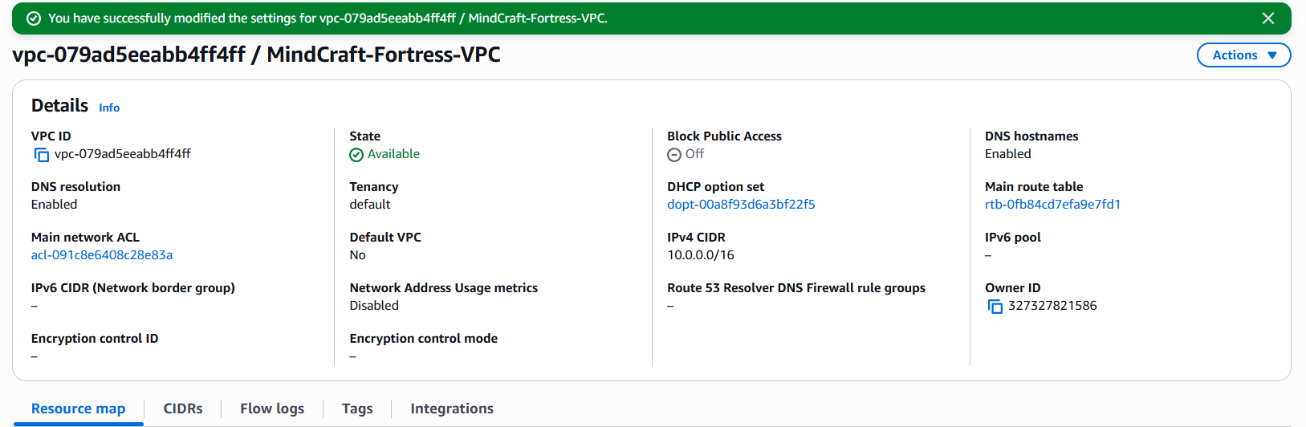This screenshot has height=427, width=1306.
Task: Click the Block Public Access Off icon
Action: 674,155
